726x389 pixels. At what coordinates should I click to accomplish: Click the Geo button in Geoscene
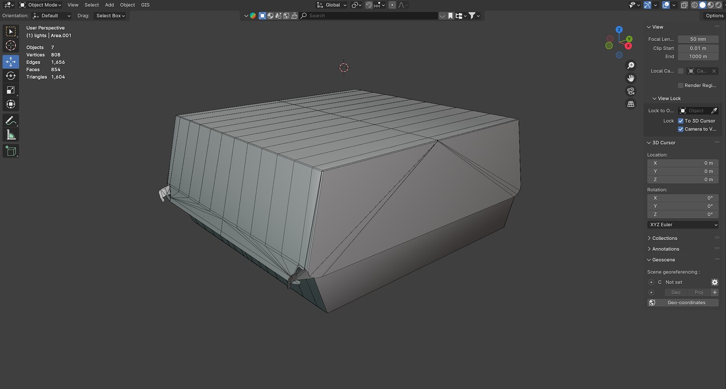click(x=676, y=292)
